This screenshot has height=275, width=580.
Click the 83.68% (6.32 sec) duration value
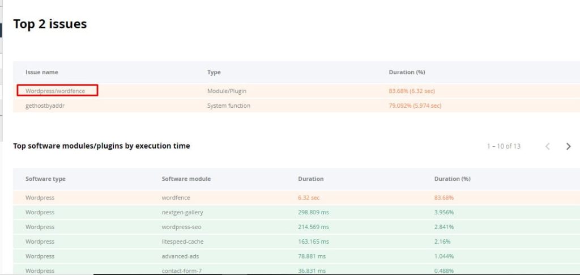411,91
